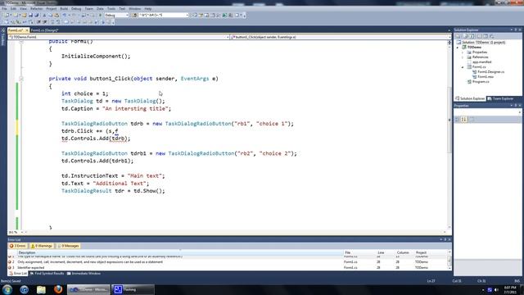Screen dimensions: 524x295
Task: Sort error list by Description column
Action: point(180,252)
